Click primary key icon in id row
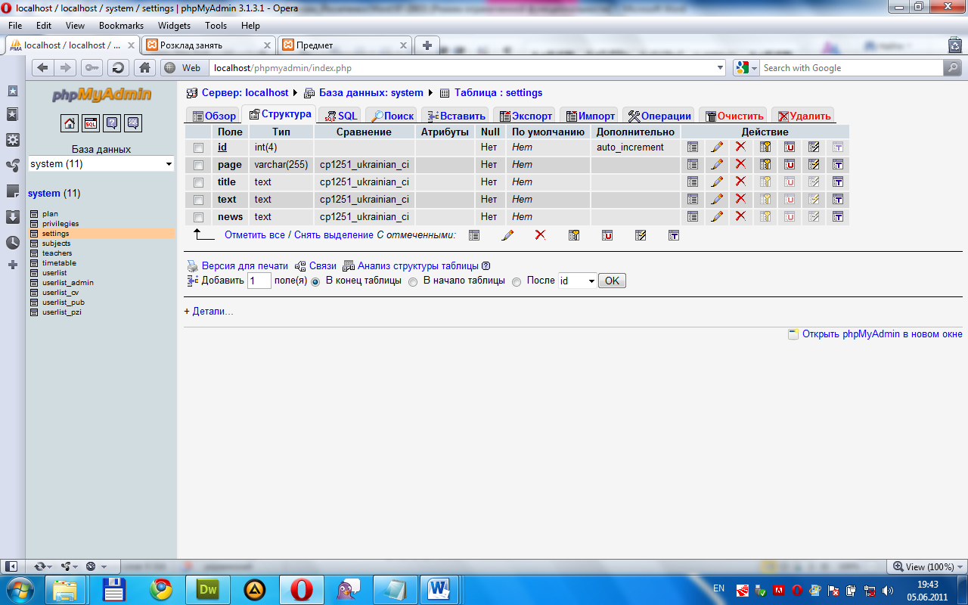 [x=765, y=147]
